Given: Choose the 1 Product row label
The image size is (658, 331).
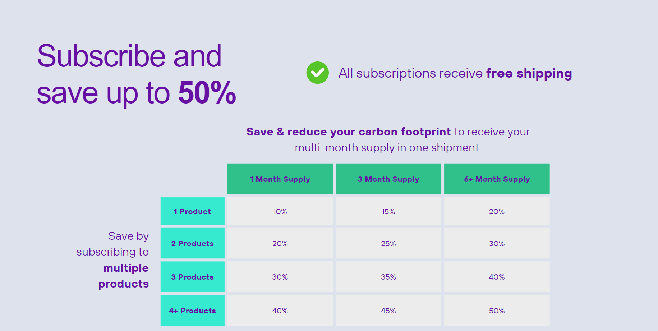Looking at the screenshot, I should pyautogui.click(x=193, y=211).
